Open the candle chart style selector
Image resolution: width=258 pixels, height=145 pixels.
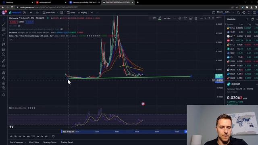37,12
